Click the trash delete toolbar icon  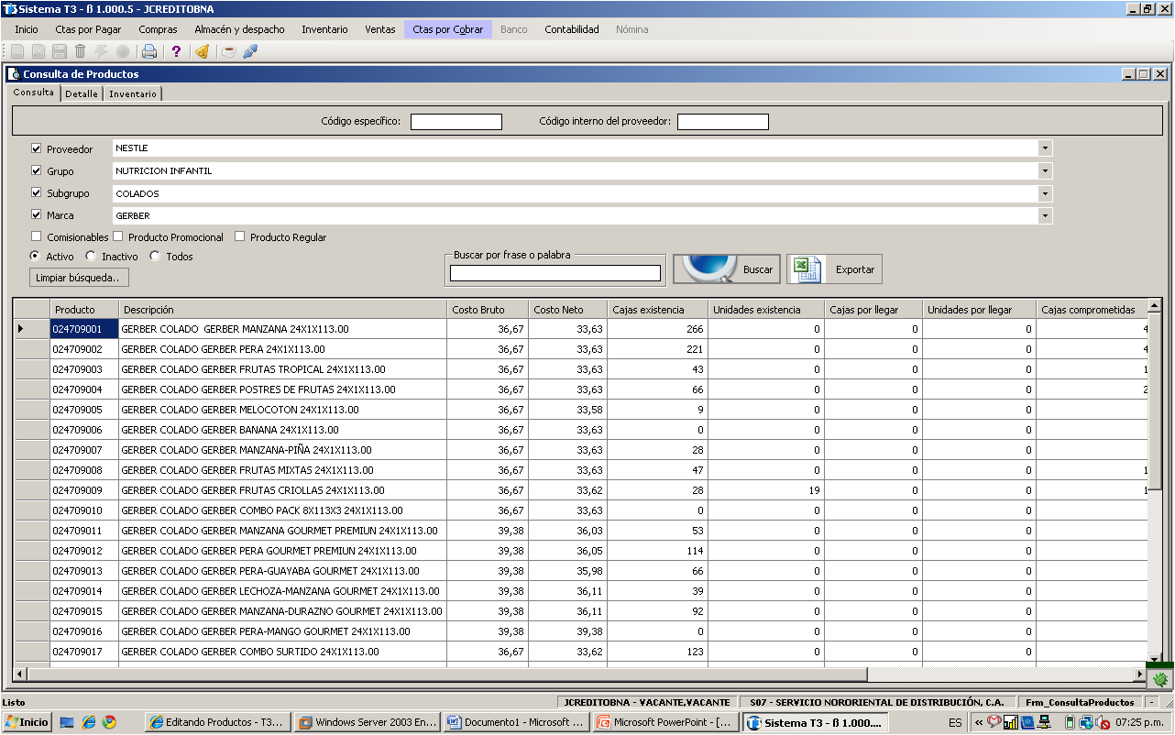point(81,51)
